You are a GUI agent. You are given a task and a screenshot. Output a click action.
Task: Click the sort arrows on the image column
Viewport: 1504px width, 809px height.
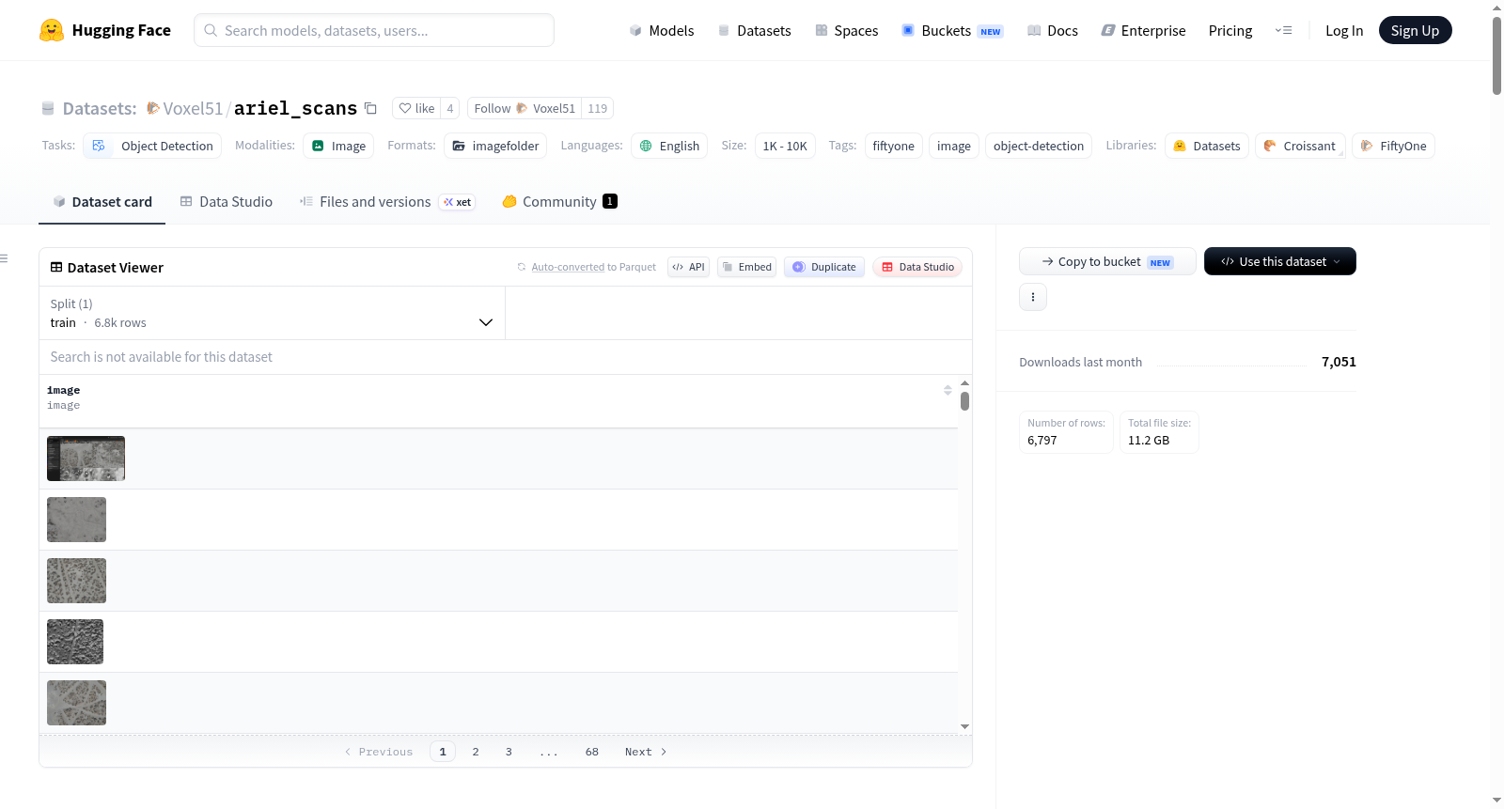point(948,390)
